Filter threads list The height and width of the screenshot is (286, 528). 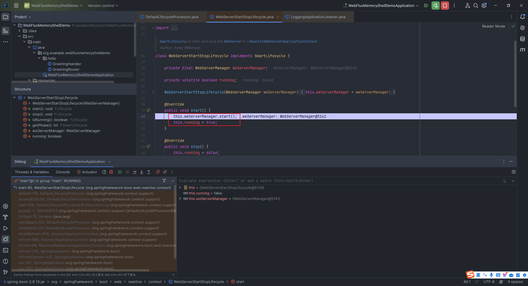pyautogui.click(x=164, y=181)
